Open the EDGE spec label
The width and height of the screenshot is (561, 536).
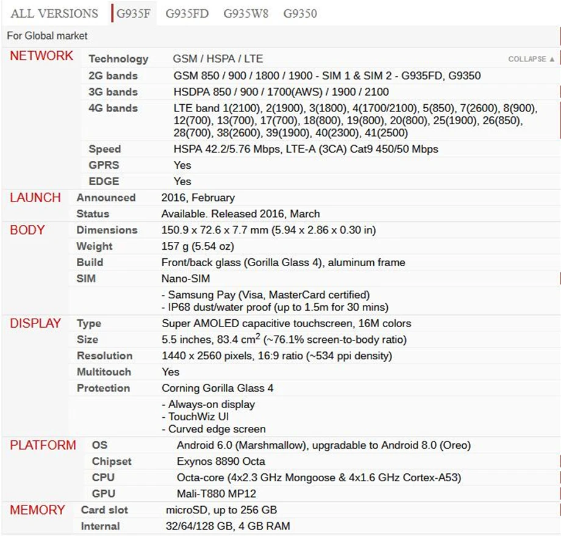tap(104, 181)
